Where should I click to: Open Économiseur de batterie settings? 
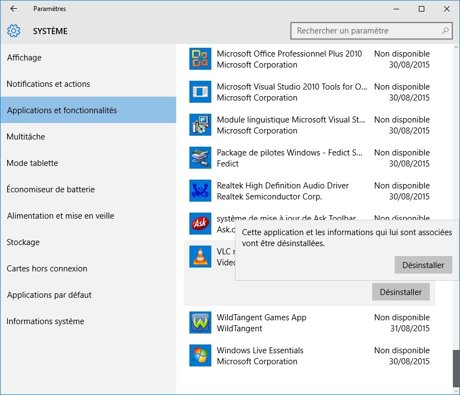click(88, 190)
